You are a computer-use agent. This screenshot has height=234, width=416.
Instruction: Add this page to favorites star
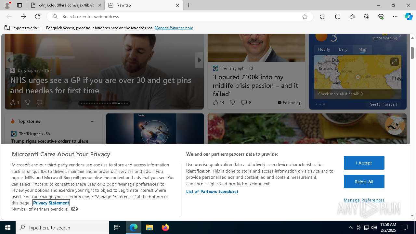305,17
